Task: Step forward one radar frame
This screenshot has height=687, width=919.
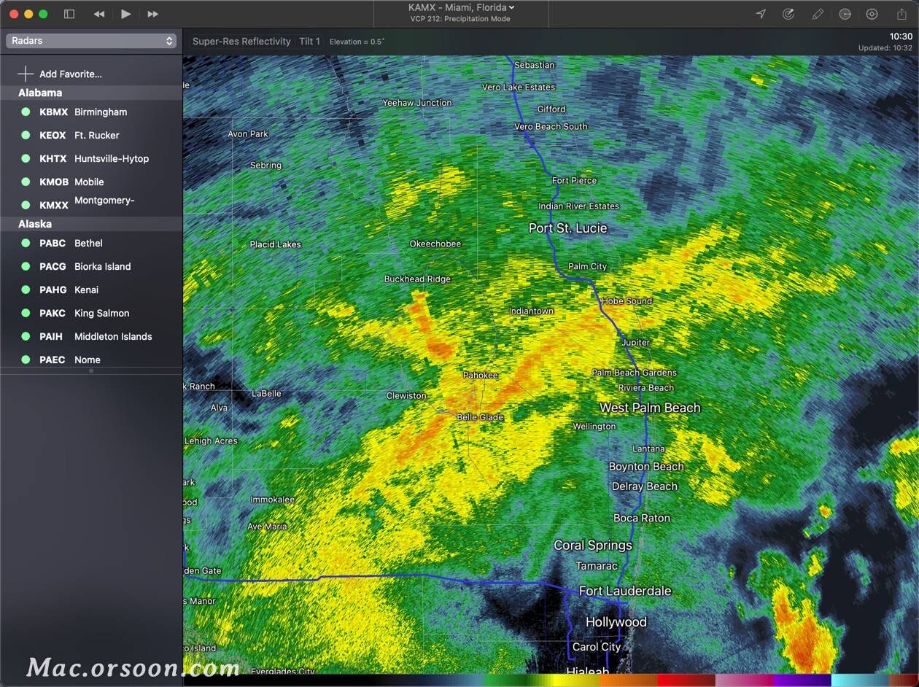Action: click(152, 14)
